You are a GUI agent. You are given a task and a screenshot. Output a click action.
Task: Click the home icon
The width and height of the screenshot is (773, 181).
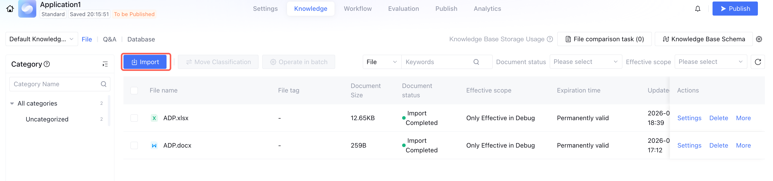coord(10,9)
